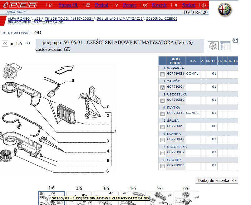Click the CZUJNIK row label

coord(175,160)
